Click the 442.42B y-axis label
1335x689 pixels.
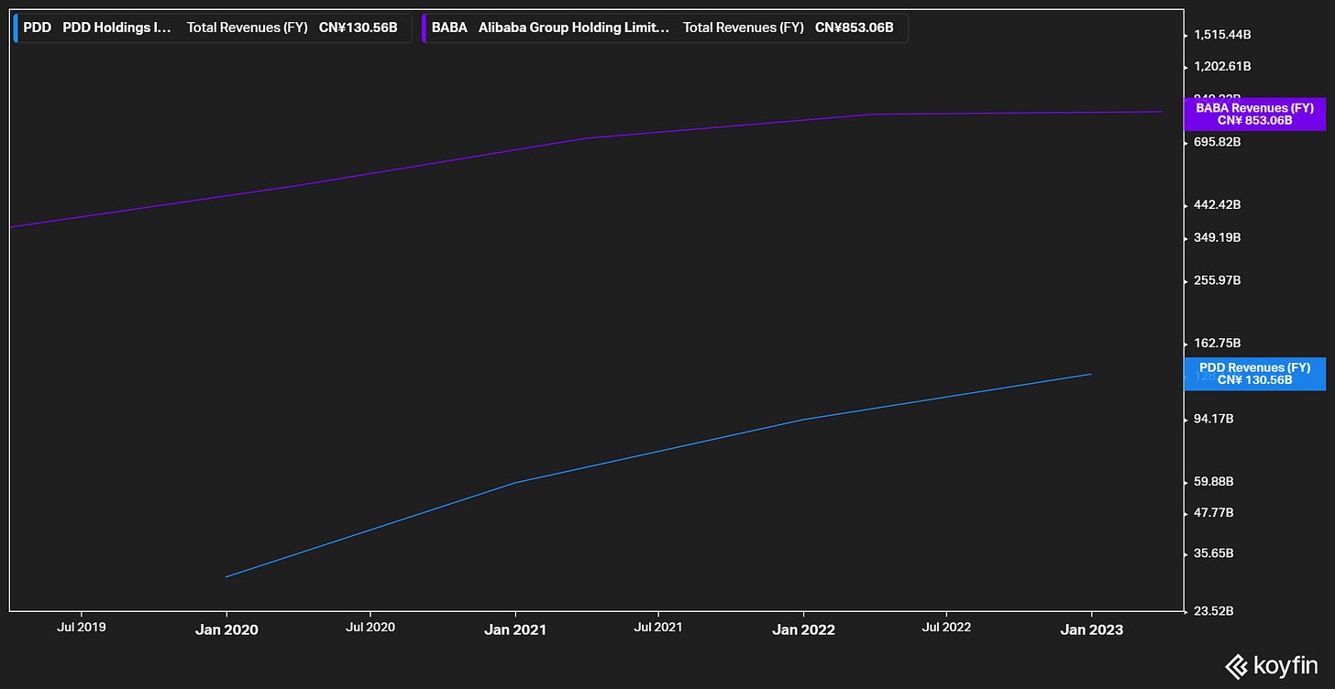tap(1217, 204)
